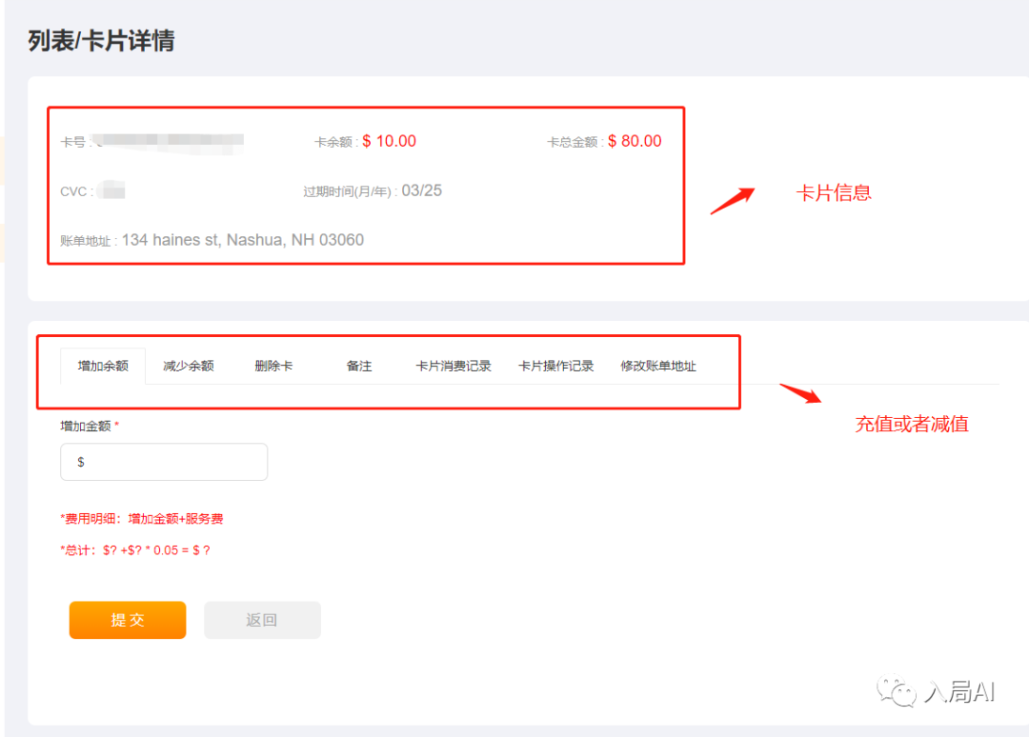Click the 列表/卡片详情 page title
Screen dimensions: 1029x737
tap(101, 41)
